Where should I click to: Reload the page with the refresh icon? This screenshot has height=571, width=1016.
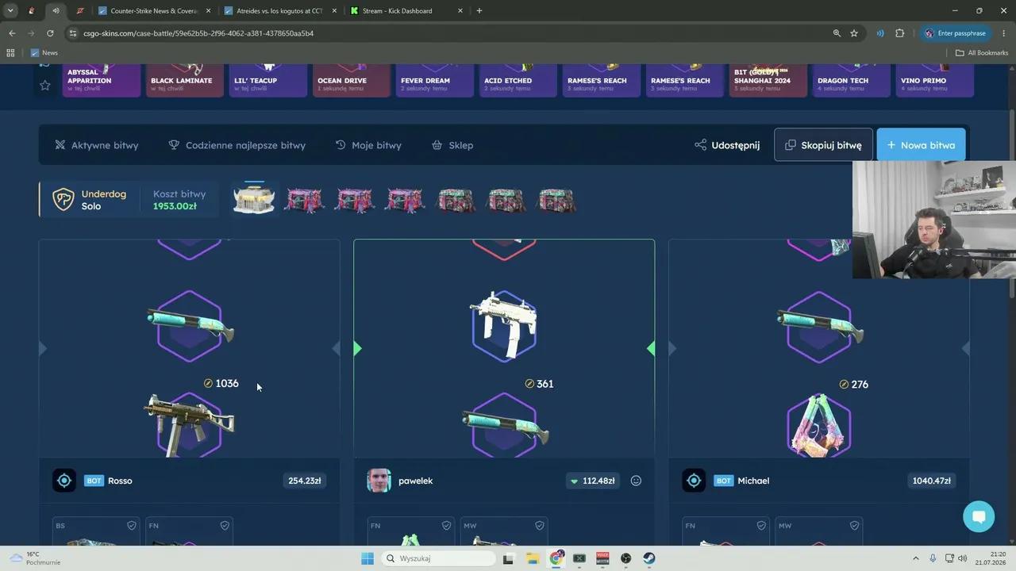(50, 33)
